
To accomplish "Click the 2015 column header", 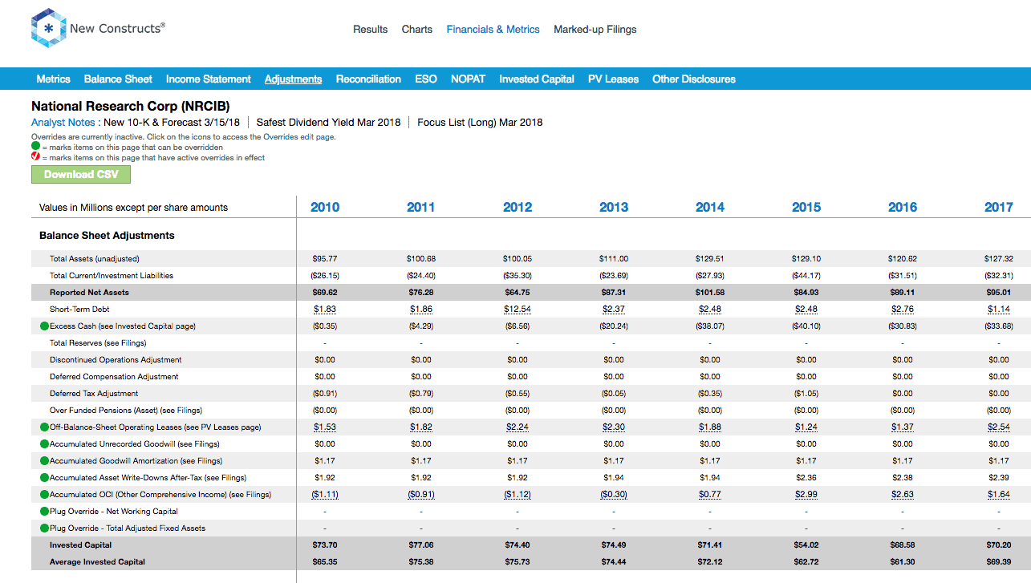I will pos(806,207).
